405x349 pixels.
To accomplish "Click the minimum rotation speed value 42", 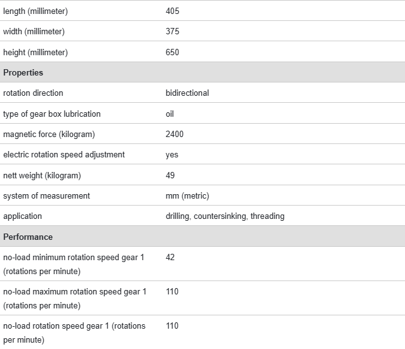I will point(170,257).
